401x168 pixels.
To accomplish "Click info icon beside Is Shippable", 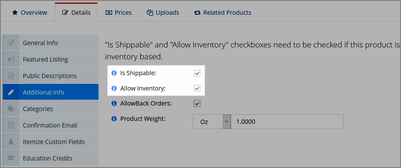I will pos(114,73).
